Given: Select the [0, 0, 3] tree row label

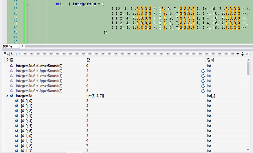Looking at the screenshot, I should pos(27,116).
